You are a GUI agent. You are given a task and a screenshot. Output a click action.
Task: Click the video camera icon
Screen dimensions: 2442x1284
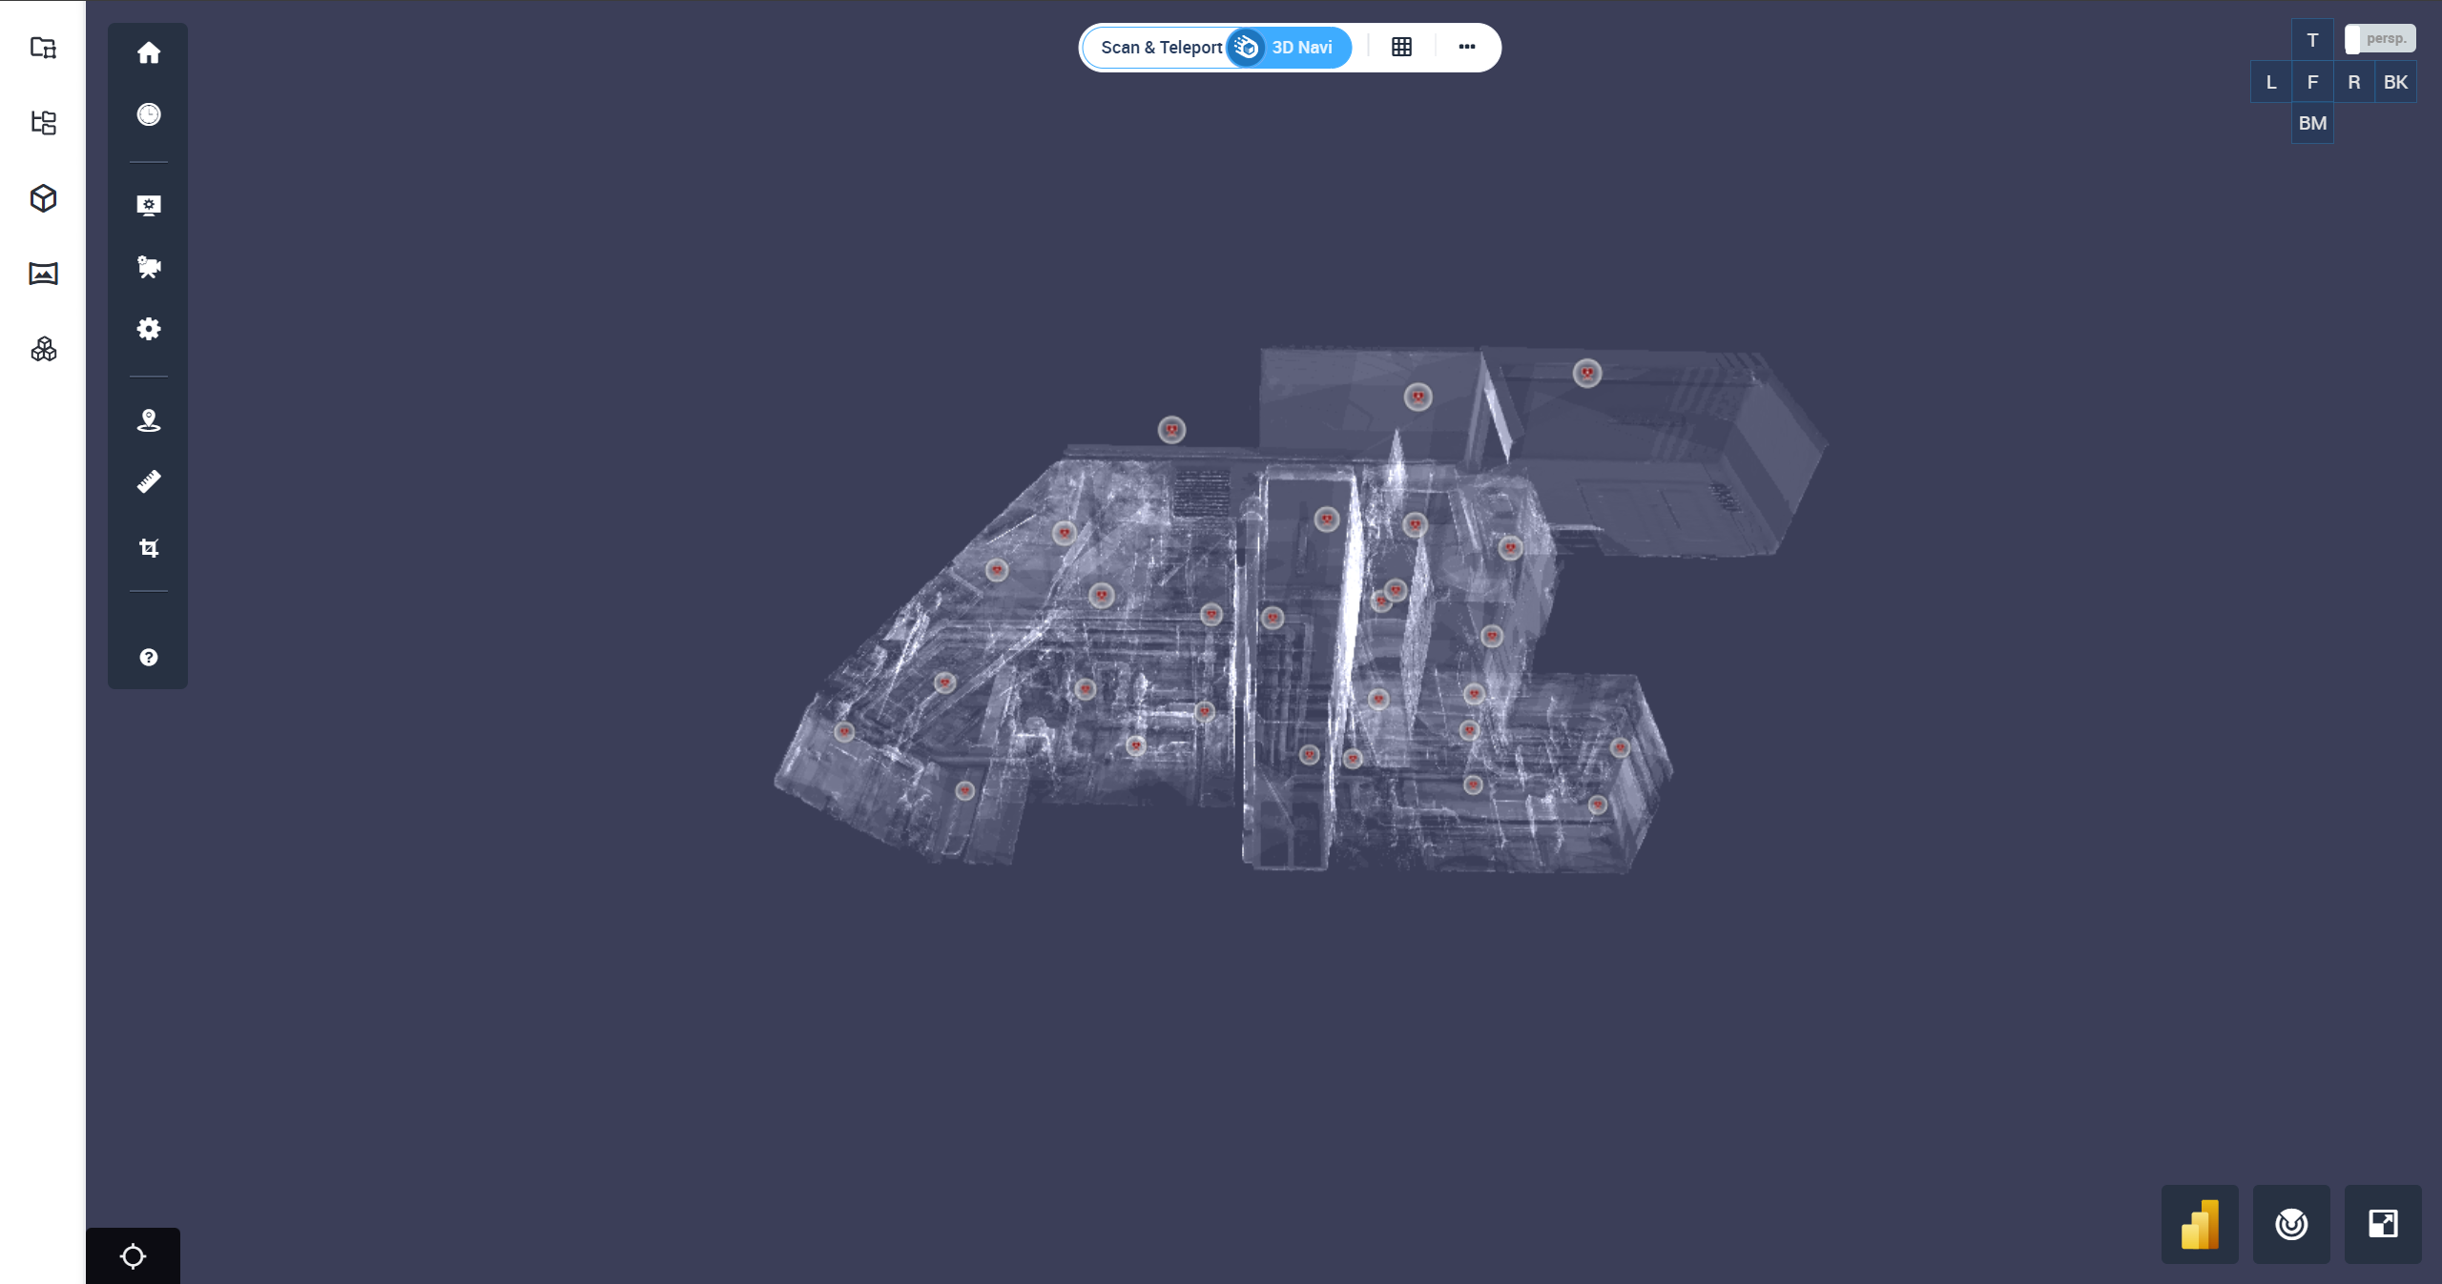point(149,267)
